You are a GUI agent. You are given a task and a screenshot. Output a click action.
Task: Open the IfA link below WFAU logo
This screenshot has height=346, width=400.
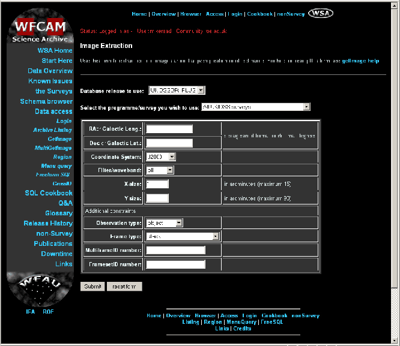31,312
